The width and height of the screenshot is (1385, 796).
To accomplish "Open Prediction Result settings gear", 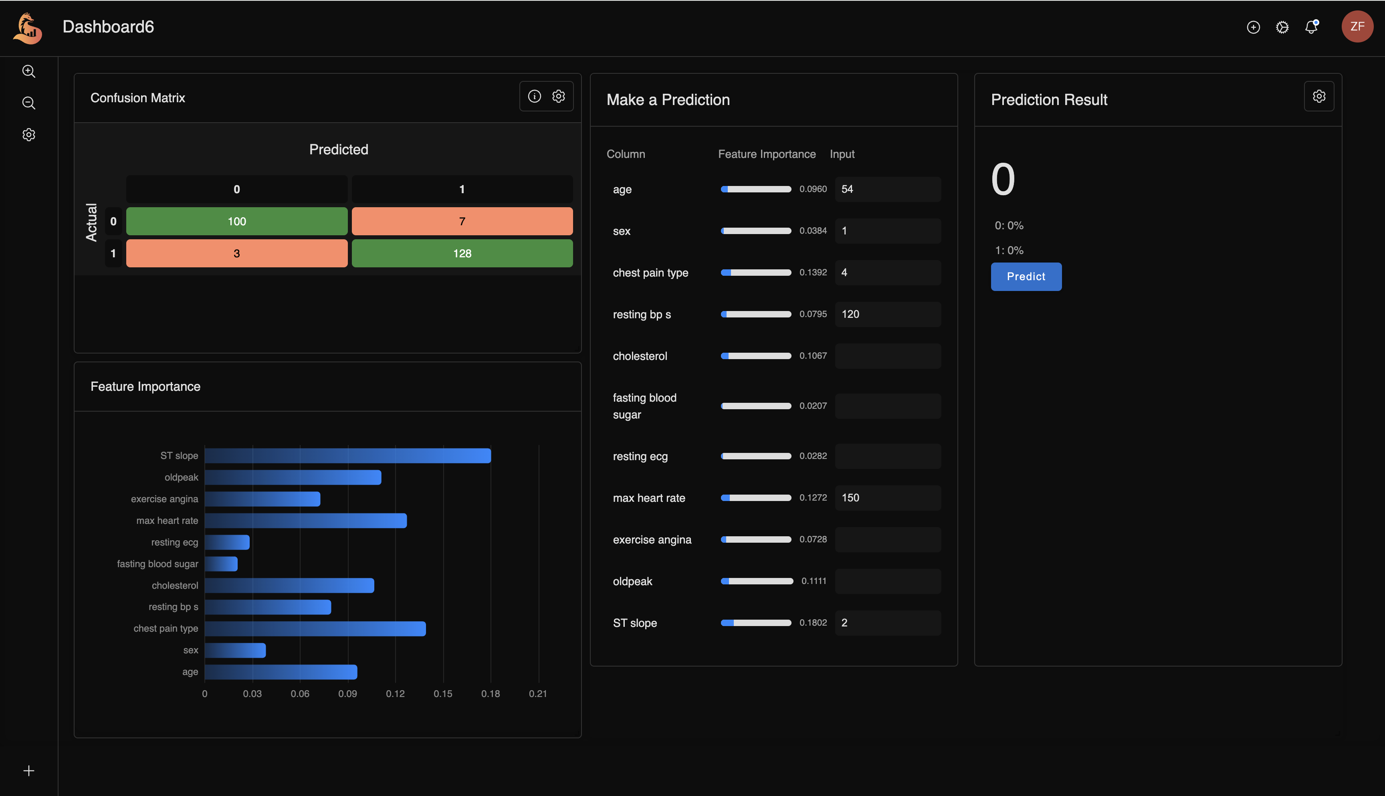I will pyautogui.click(x=1318, y=96).
